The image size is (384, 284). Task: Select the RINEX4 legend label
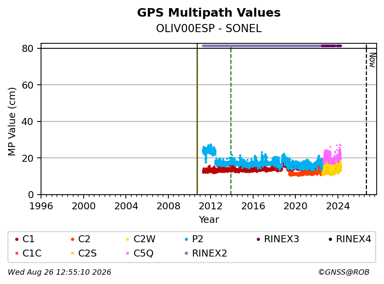click(353, 239)
